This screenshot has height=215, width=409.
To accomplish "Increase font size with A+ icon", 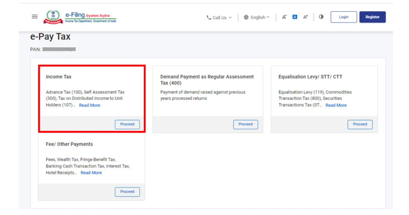I will click(x=305, y=17).
